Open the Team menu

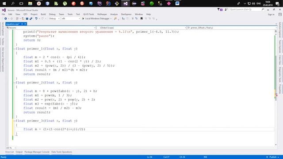coord(61,14)
